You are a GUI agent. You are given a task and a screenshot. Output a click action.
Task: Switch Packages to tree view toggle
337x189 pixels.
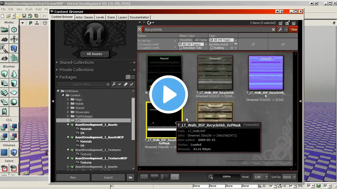coord(128,77)
